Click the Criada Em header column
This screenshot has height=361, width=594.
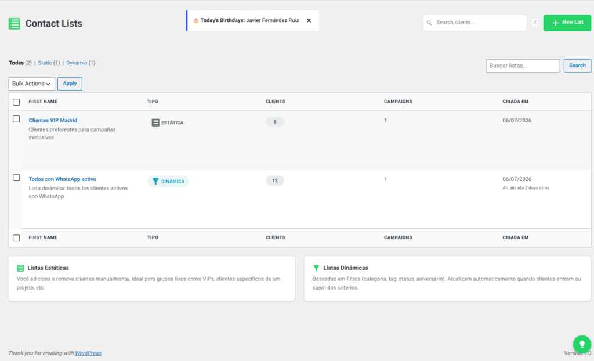coord(515,102)
